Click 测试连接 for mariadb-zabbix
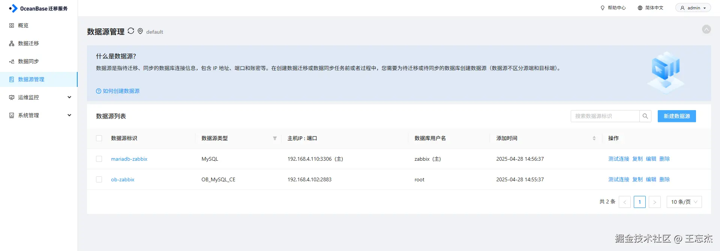This screenshot has height=251, width=720. click(x=619, y=159)
